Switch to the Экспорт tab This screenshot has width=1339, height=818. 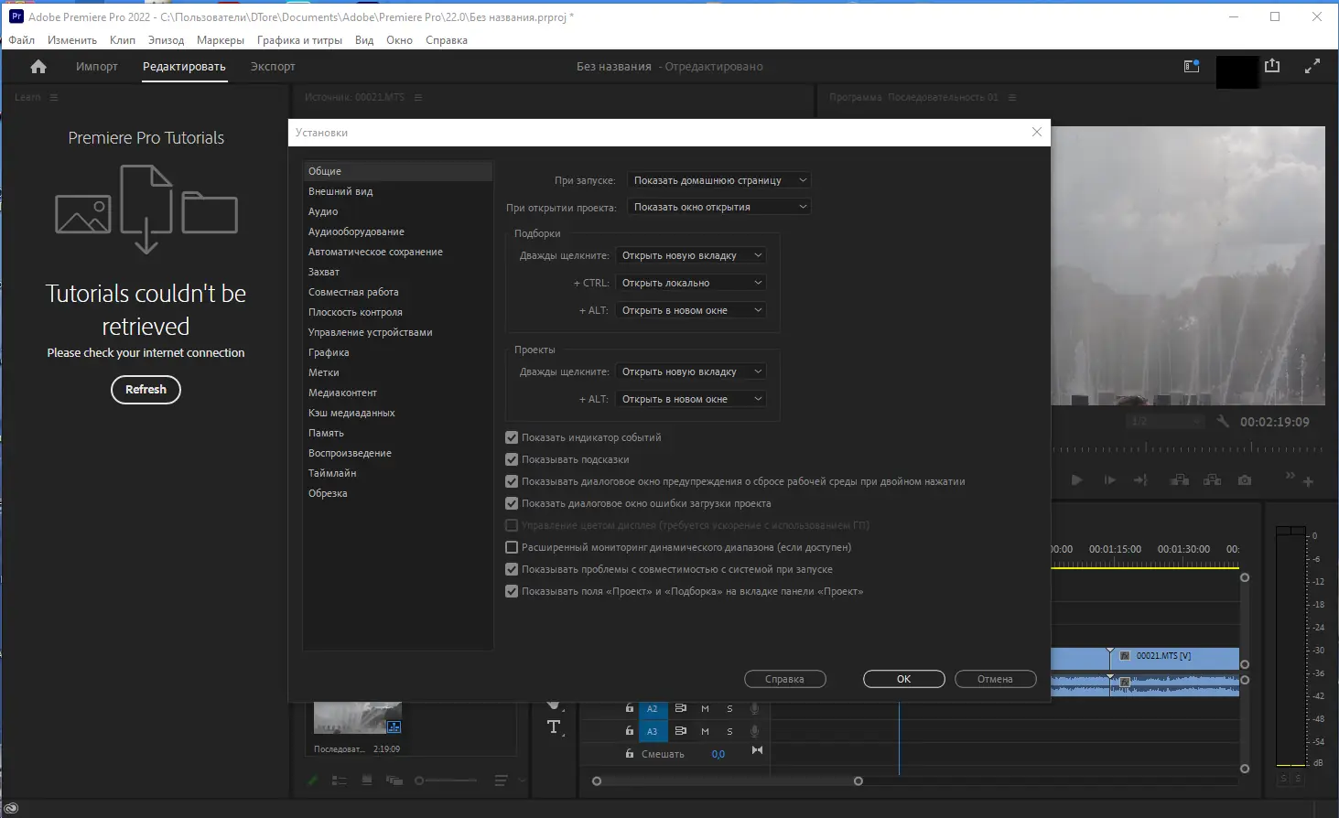tap(273, 67)
